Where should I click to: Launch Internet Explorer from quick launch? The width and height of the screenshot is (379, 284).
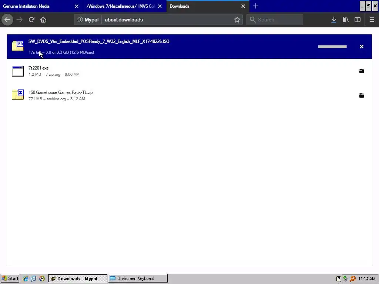click(x=26, y=279)
